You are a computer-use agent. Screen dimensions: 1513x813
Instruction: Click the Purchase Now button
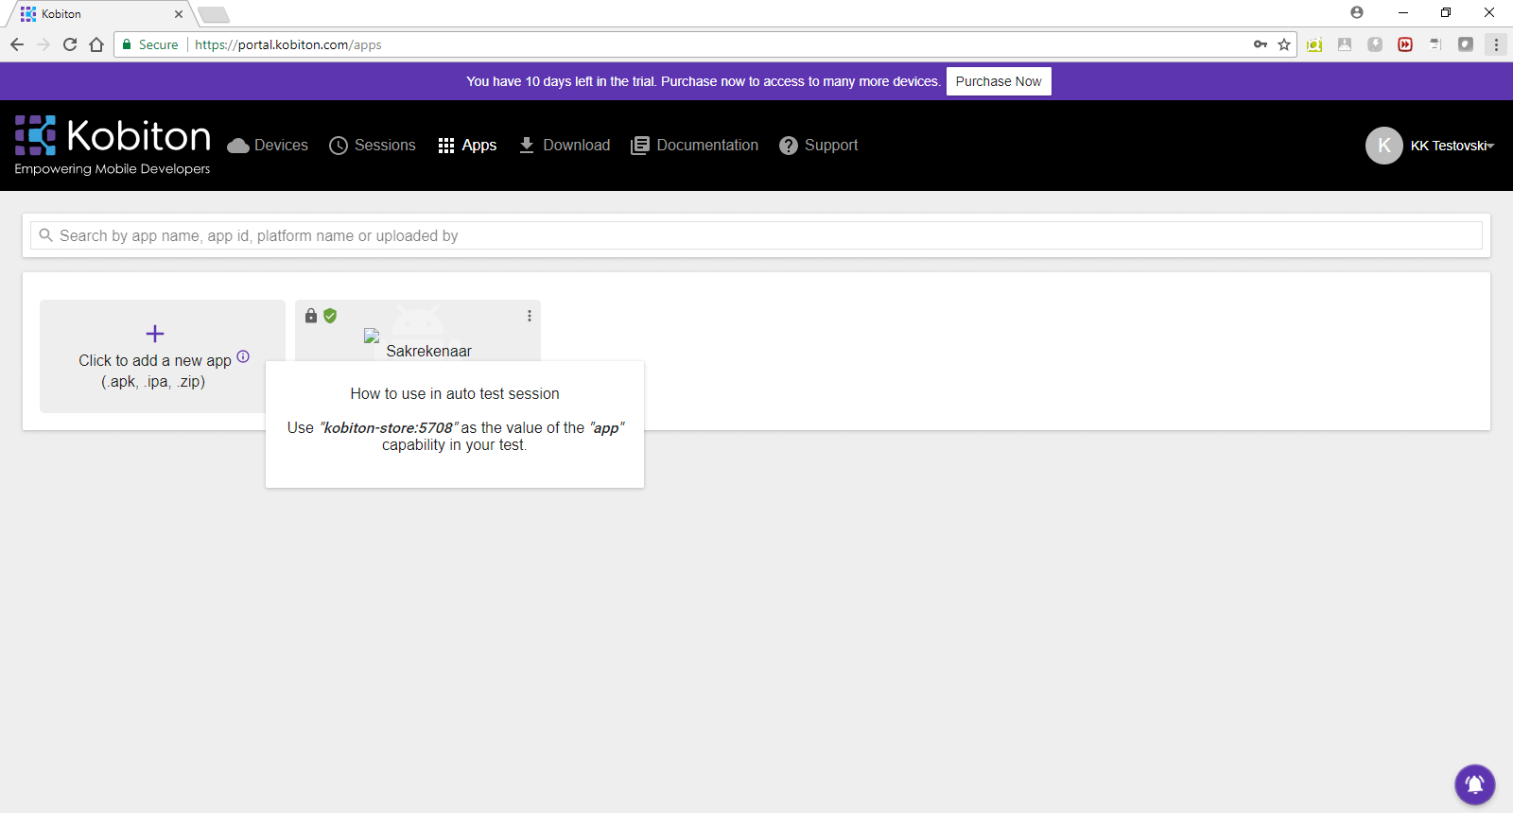(999, 81)
